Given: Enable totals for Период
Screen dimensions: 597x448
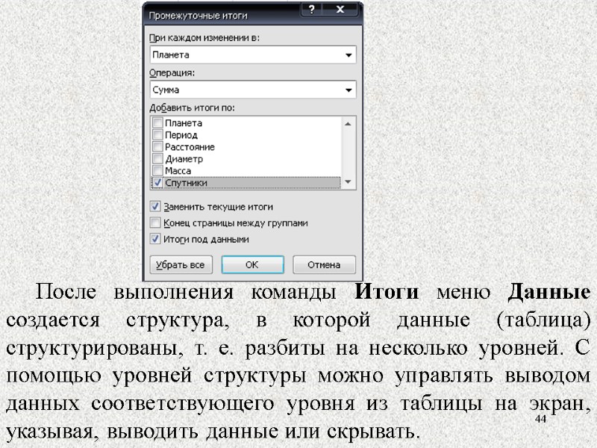Looking at the screenshot, I should pyautogui.click(x=157, y=135).
